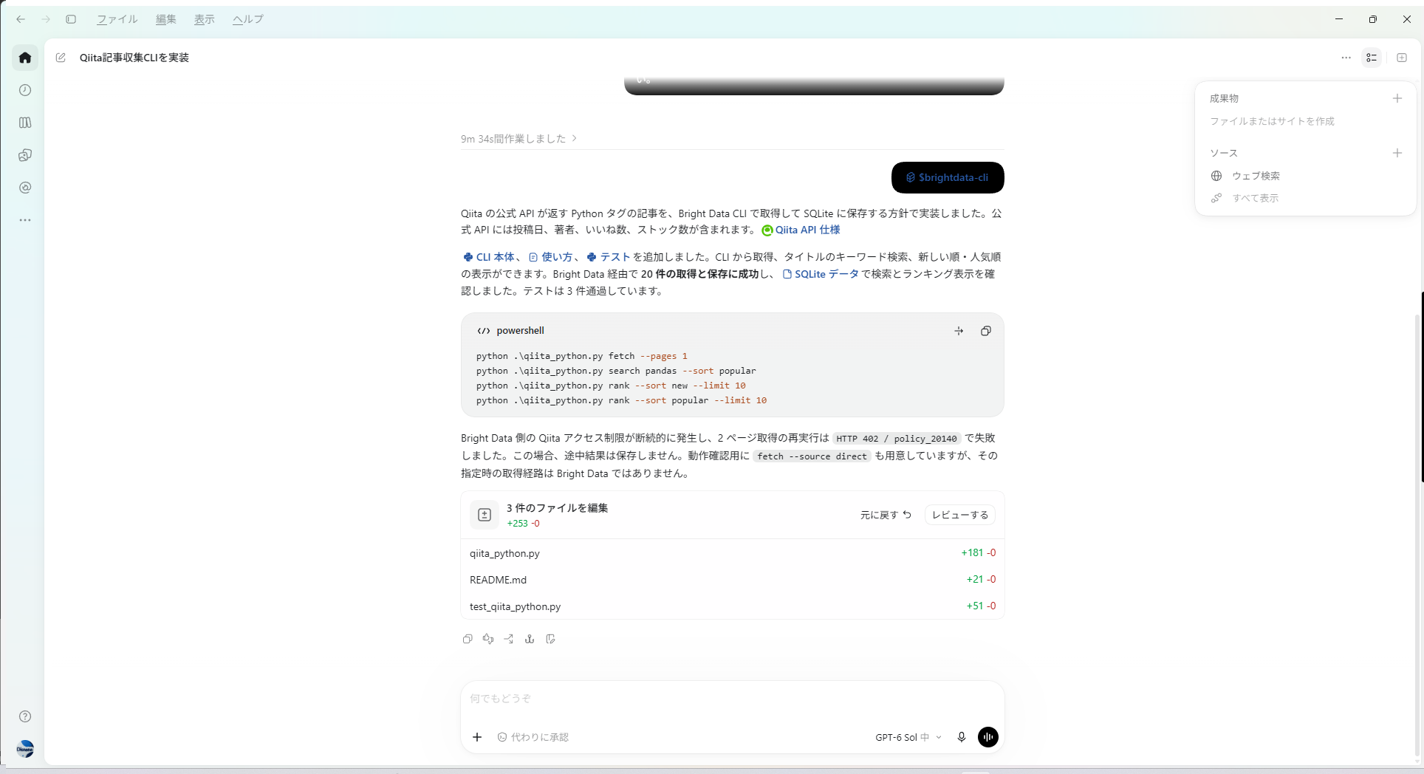Open the split layout icon at top right
The image size is (1424, 774).
[x=1402, y=58]
